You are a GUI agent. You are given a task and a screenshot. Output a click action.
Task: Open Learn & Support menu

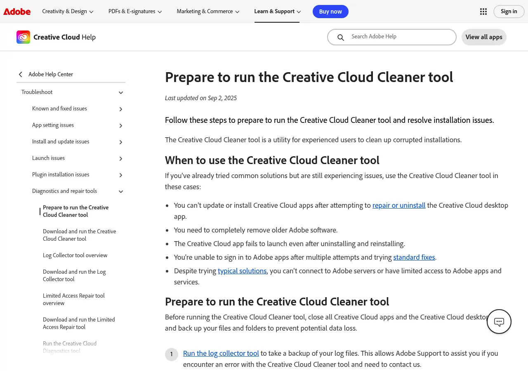click(x=278, y=12)
